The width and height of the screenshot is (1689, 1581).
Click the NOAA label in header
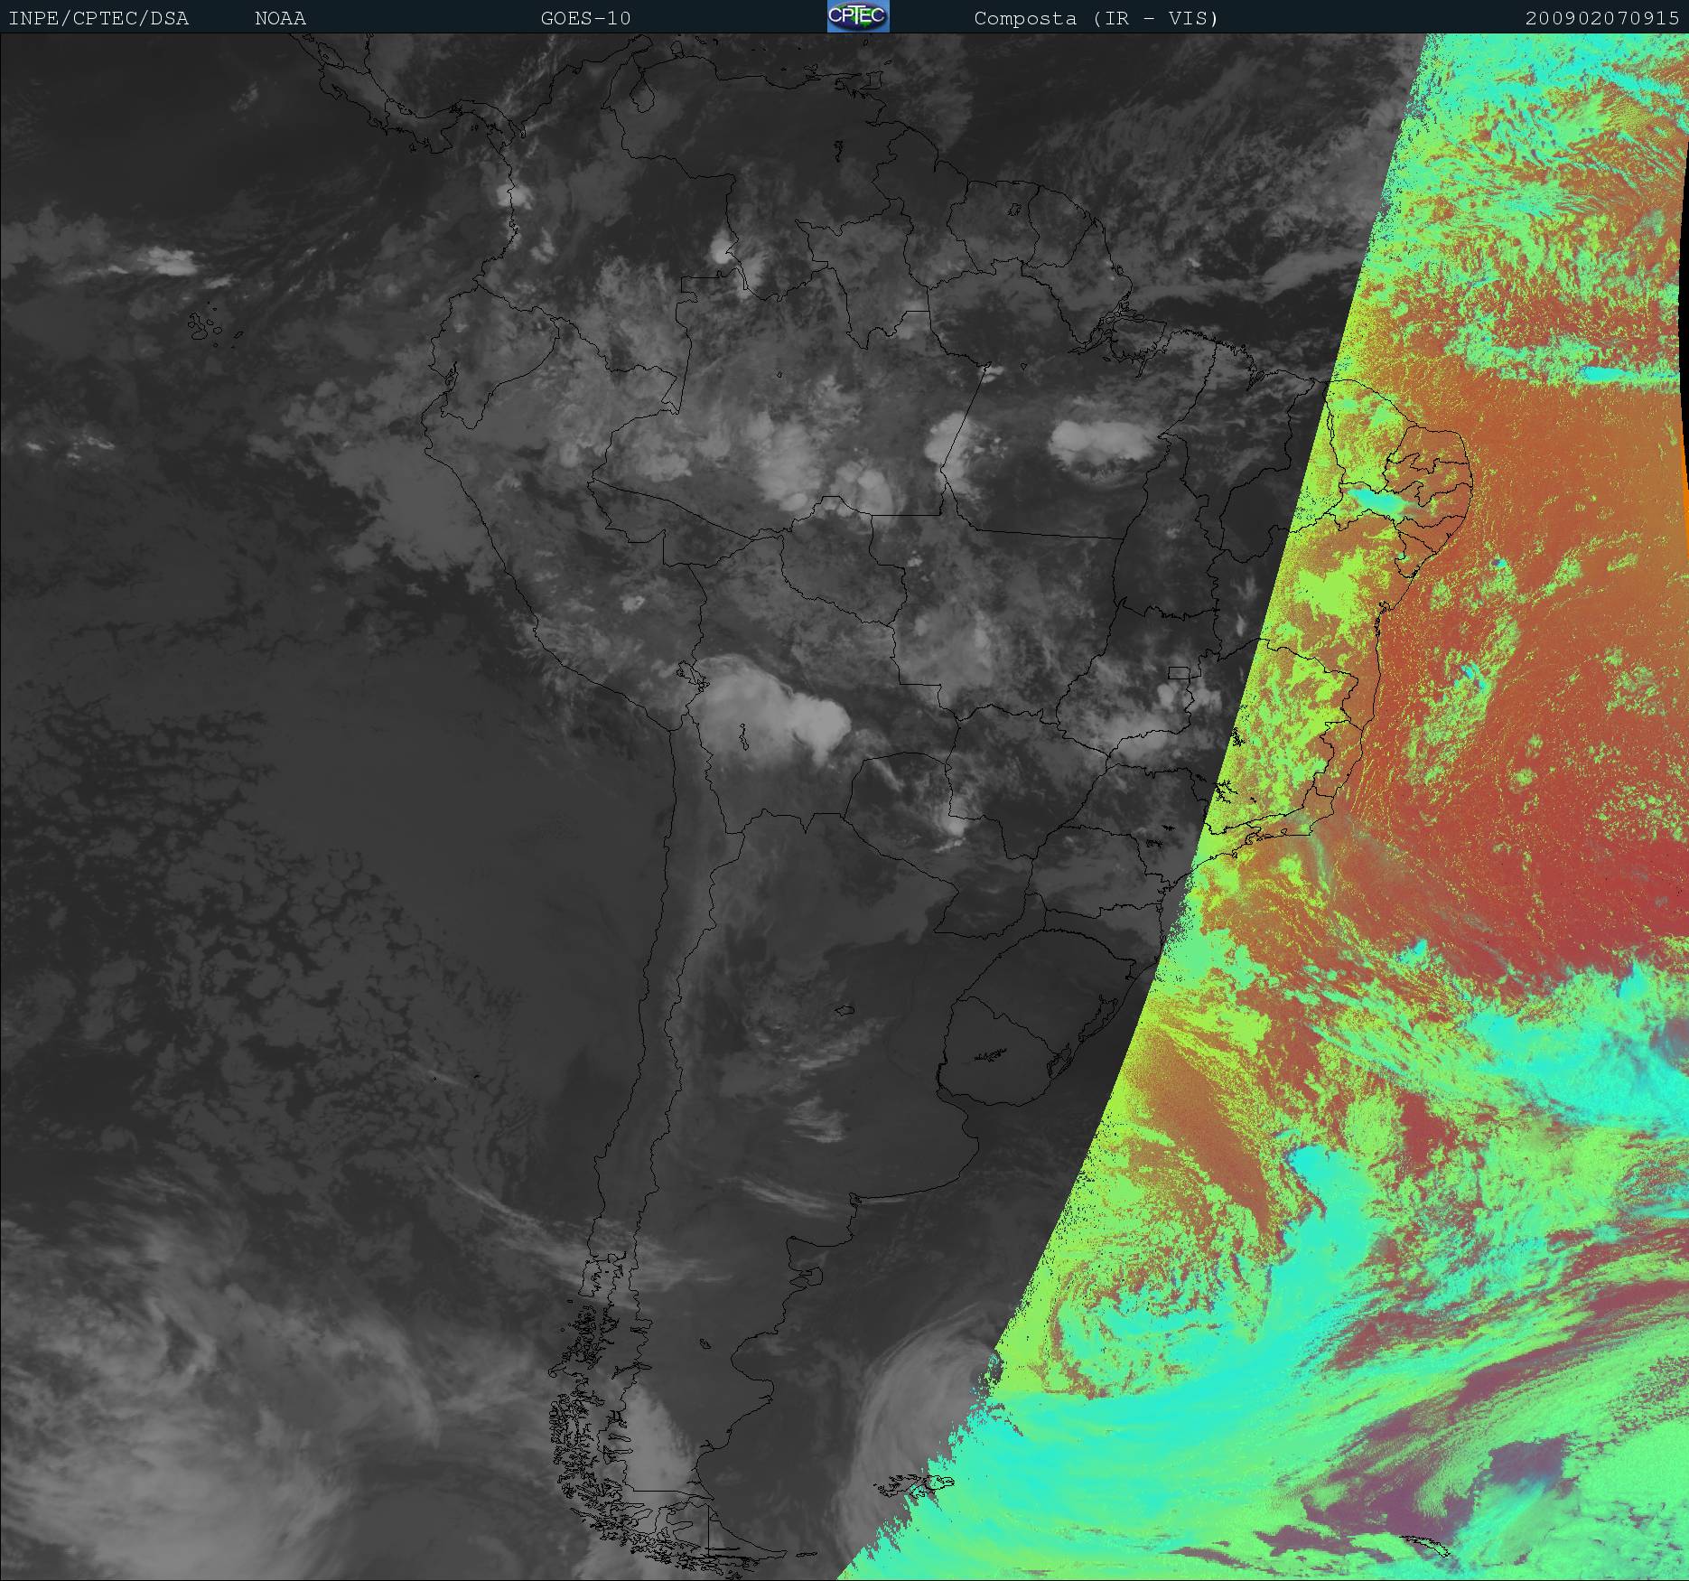click(280, 18)
